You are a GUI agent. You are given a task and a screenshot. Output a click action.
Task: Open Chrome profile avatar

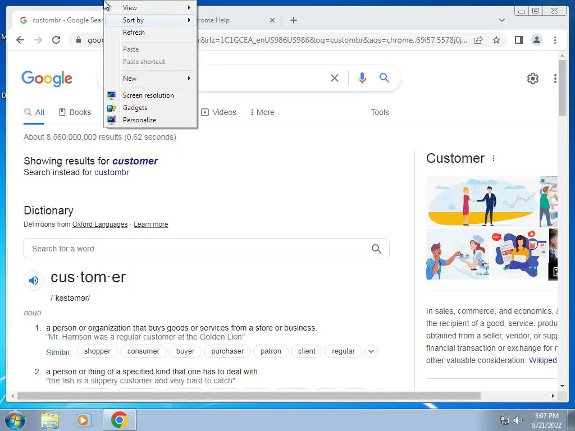536,40
